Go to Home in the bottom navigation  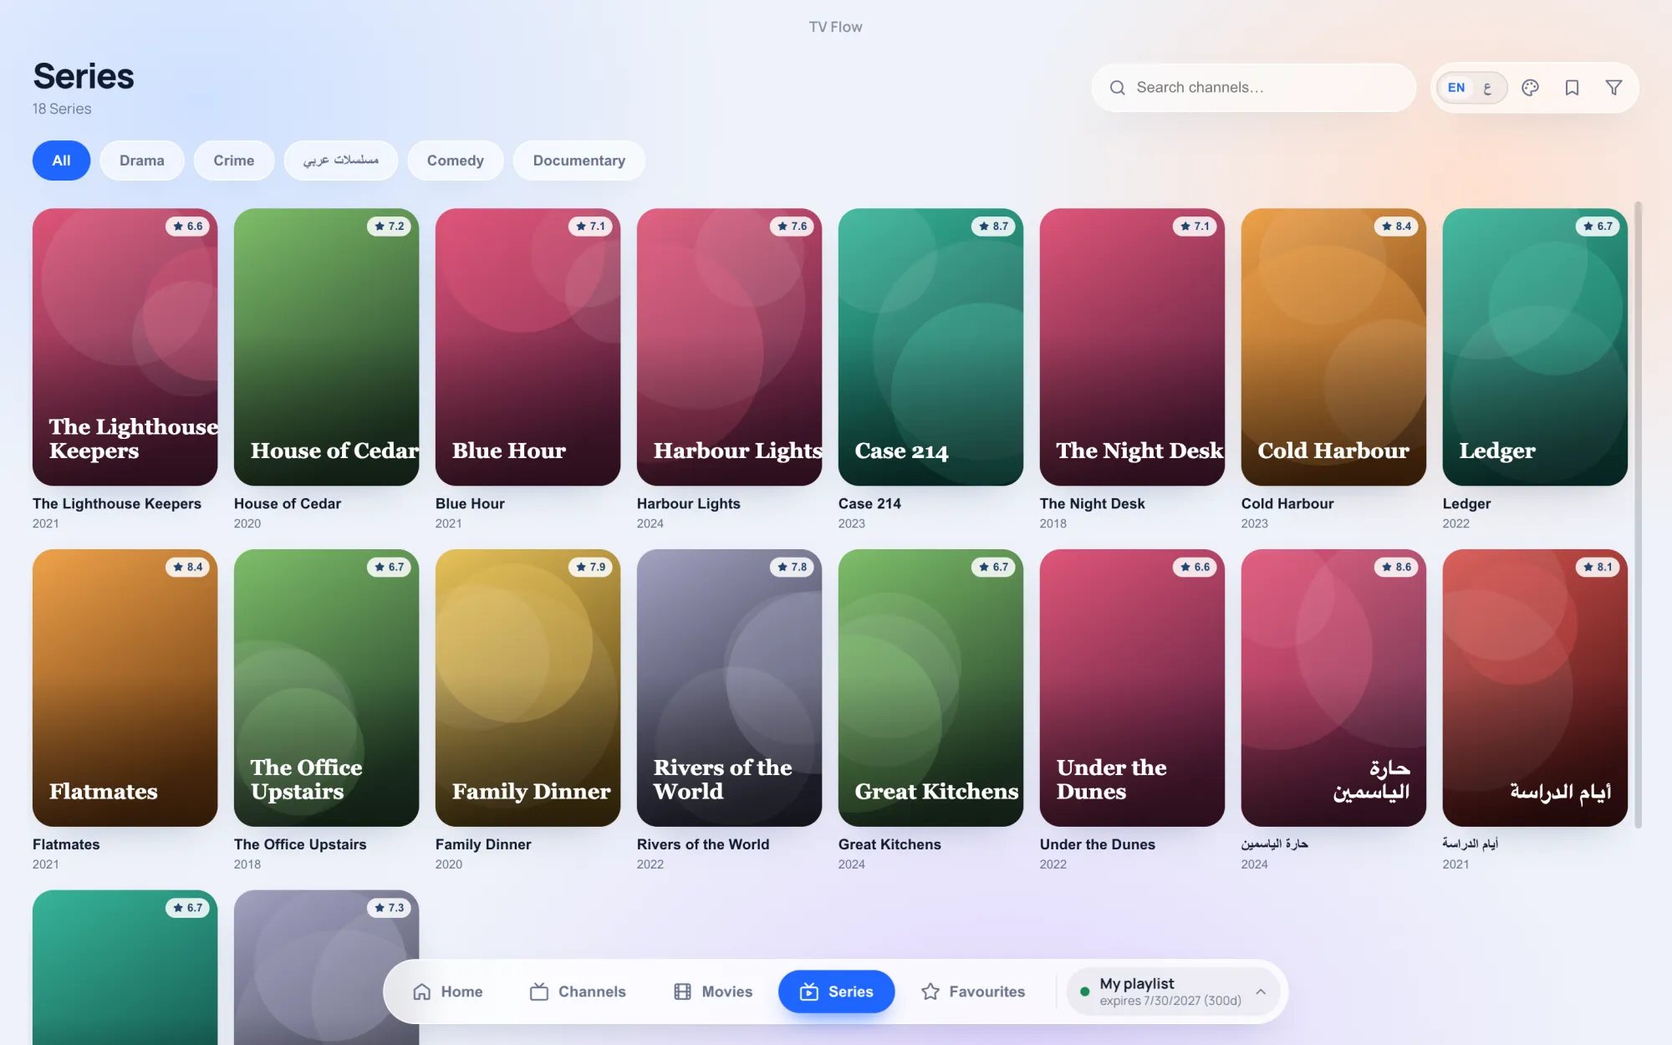click(448, 991)
